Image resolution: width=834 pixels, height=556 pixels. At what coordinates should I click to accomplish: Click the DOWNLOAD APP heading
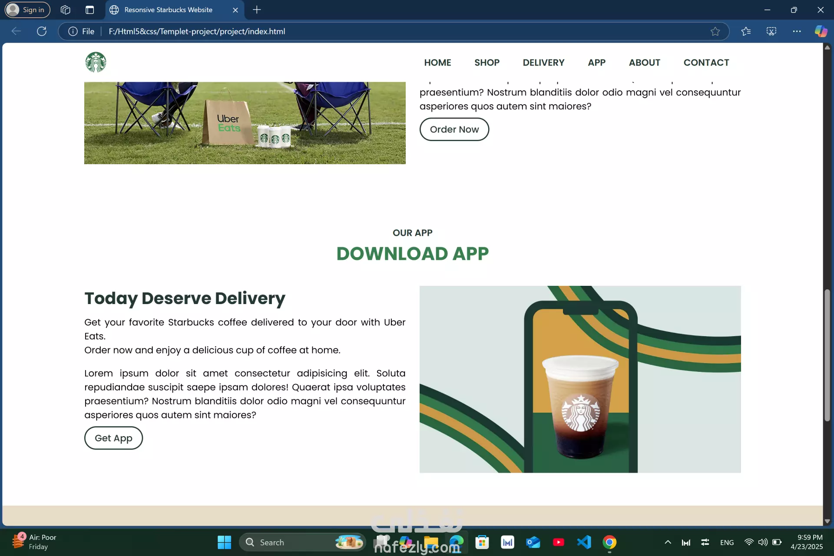click(x=413, y=254)
